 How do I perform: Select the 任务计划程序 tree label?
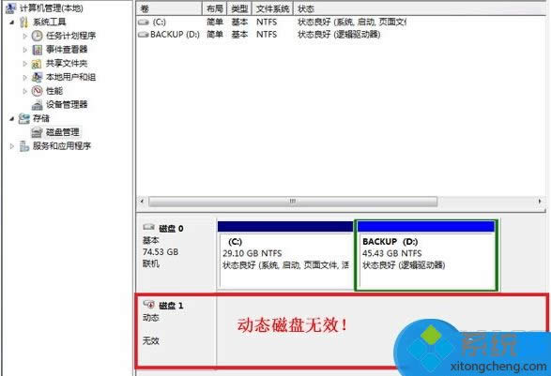click(x=71, y=36)
